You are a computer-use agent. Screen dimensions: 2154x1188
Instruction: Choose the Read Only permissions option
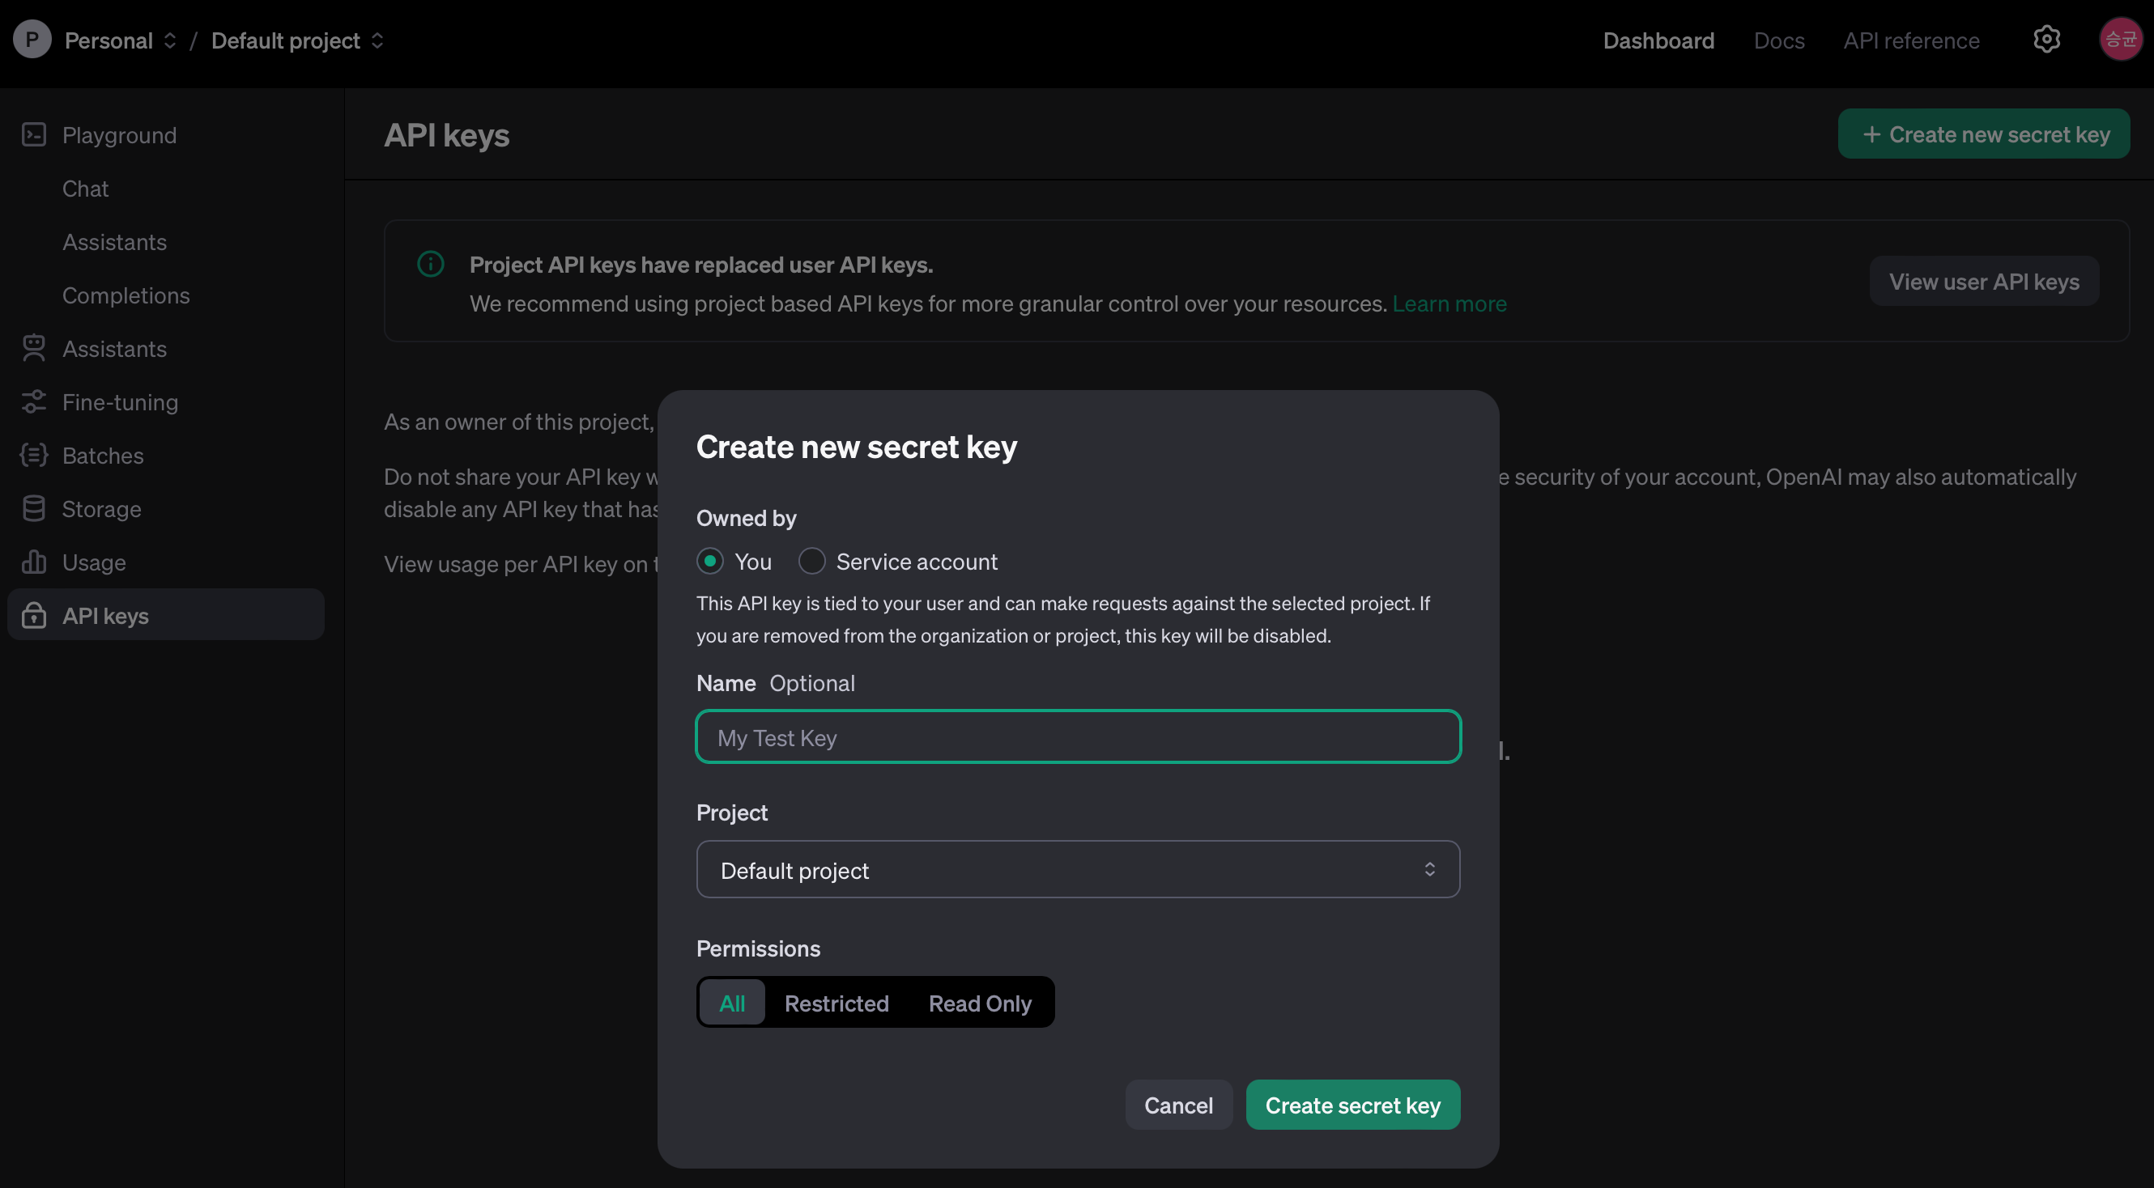(980, 1003)
